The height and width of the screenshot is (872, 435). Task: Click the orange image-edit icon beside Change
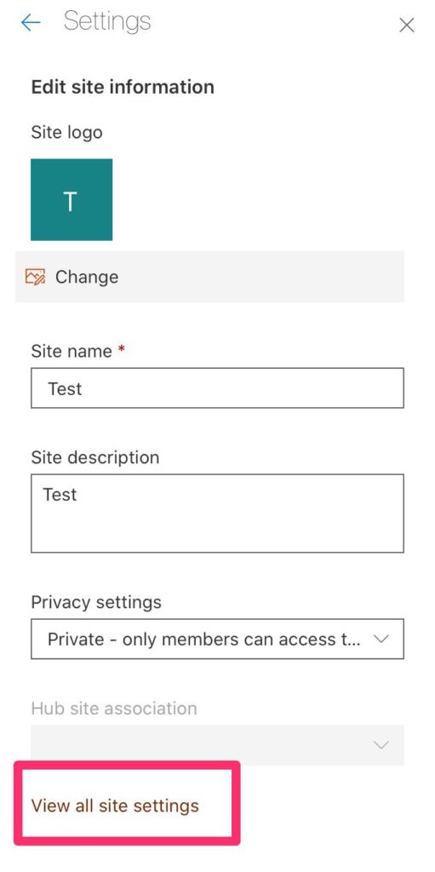35,277
